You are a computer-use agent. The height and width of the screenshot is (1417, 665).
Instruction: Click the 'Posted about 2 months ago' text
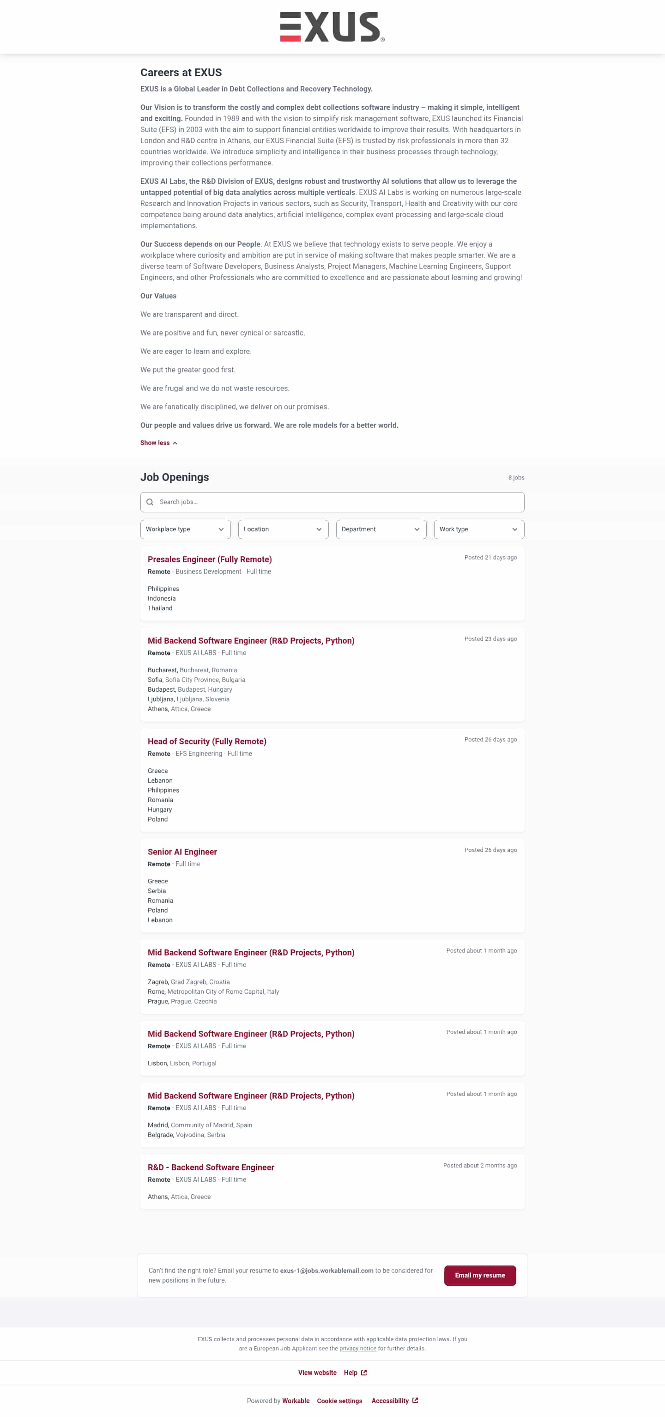point(480,1165)
